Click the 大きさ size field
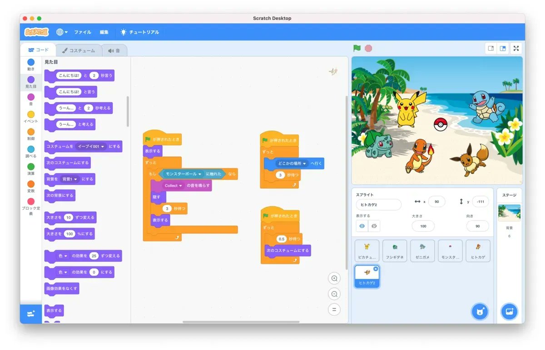This screenshot has height=350, width=545. tap(423, 226)
